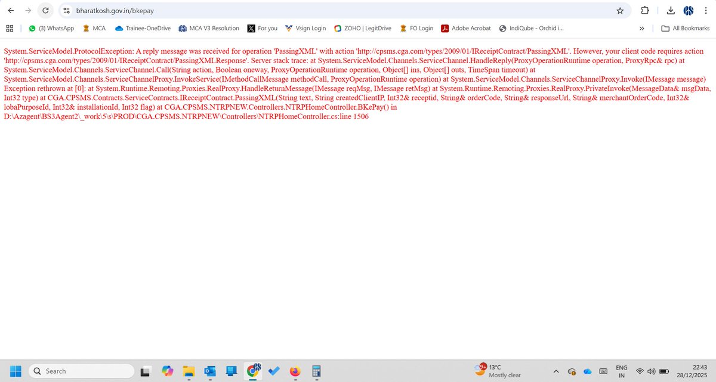Show hidden system tray icons

point(556,371)
